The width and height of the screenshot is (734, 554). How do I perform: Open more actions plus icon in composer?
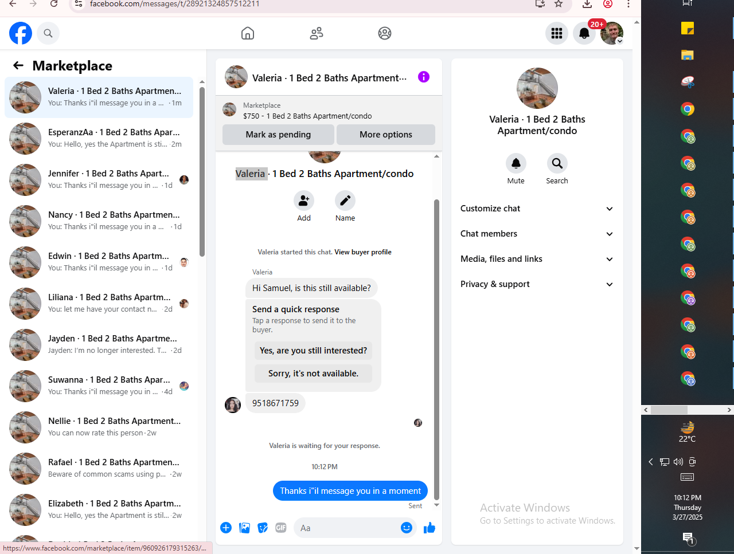coord(226,528)
